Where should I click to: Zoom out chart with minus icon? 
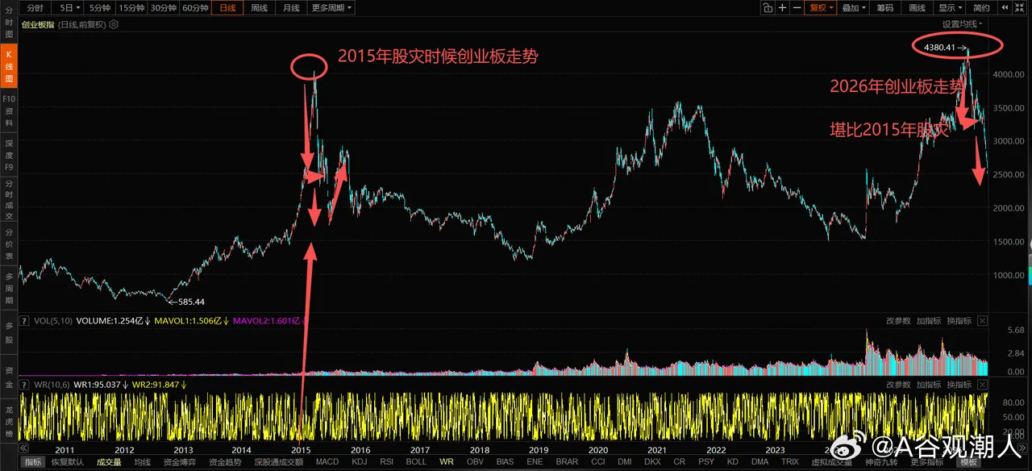797,7
